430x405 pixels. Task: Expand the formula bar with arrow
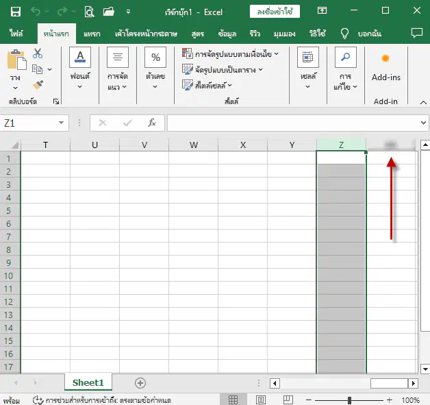423,123
